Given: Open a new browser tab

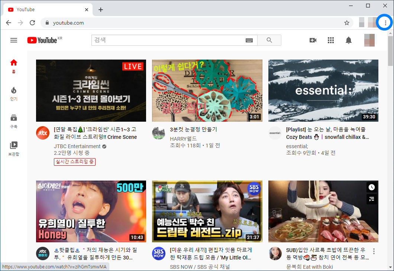Looking at the screenshot, I should (100, 10).
